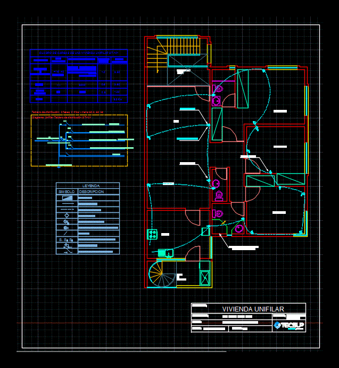Click the red Tablero de distribución caption
The width and height of the screenshot is (339, 368).
68,112
